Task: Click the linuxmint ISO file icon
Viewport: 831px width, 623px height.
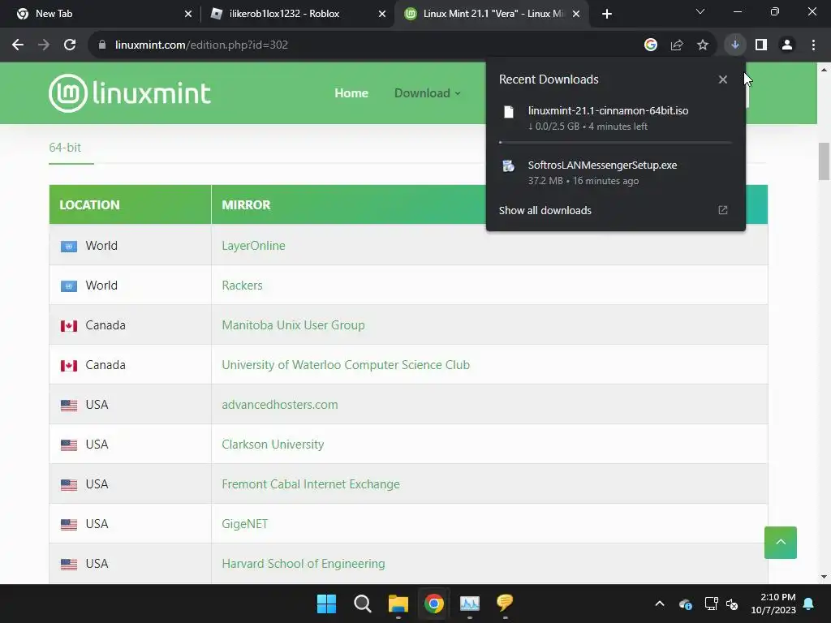Action: pyautogui.click(x=509, y=112)
